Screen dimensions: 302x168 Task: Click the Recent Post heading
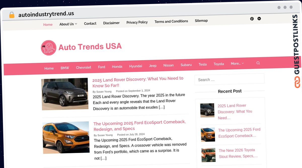pyautogui.click(x=230, y=91)
